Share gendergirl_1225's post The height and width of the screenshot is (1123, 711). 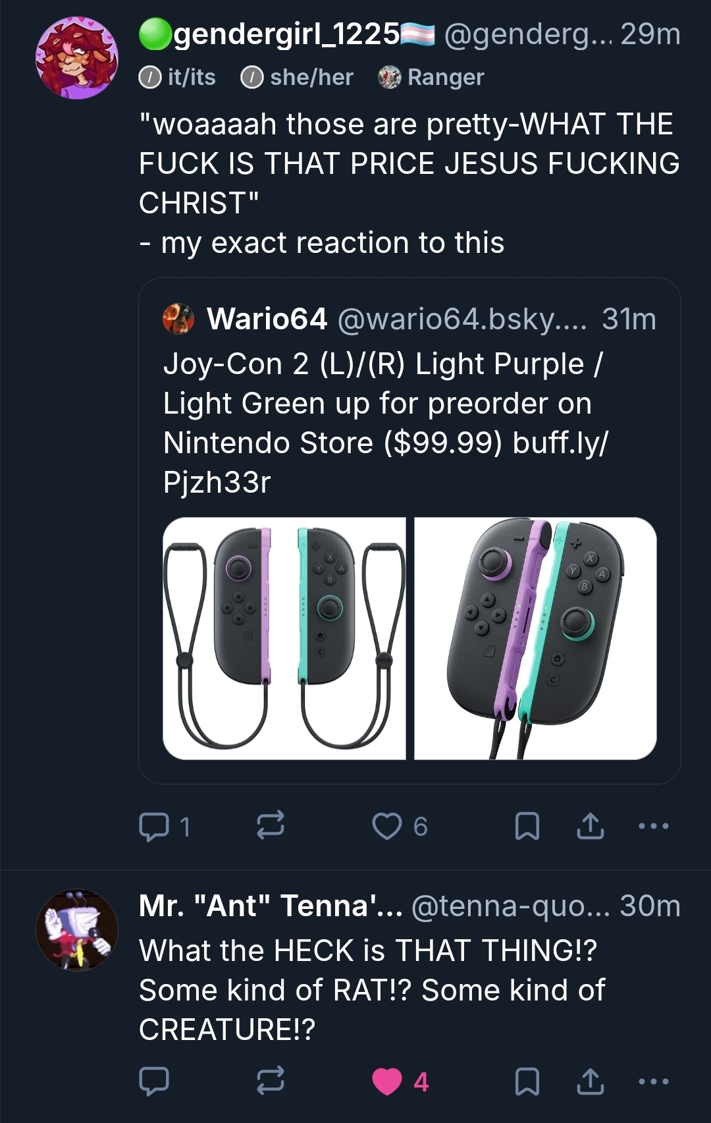coord(591,826)
